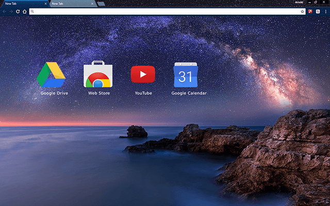Open the Arnold profile switcher
This screenshot has height=206, width=330.
tap(299, 3)
